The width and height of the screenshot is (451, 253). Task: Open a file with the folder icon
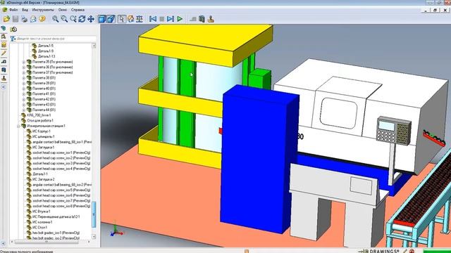click(x=6, y=19)
